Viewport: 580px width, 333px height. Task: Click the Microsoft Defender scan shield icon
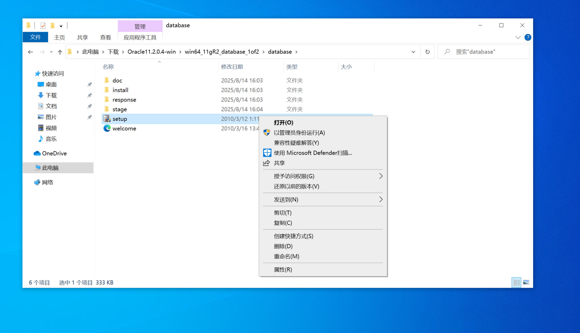267,153
